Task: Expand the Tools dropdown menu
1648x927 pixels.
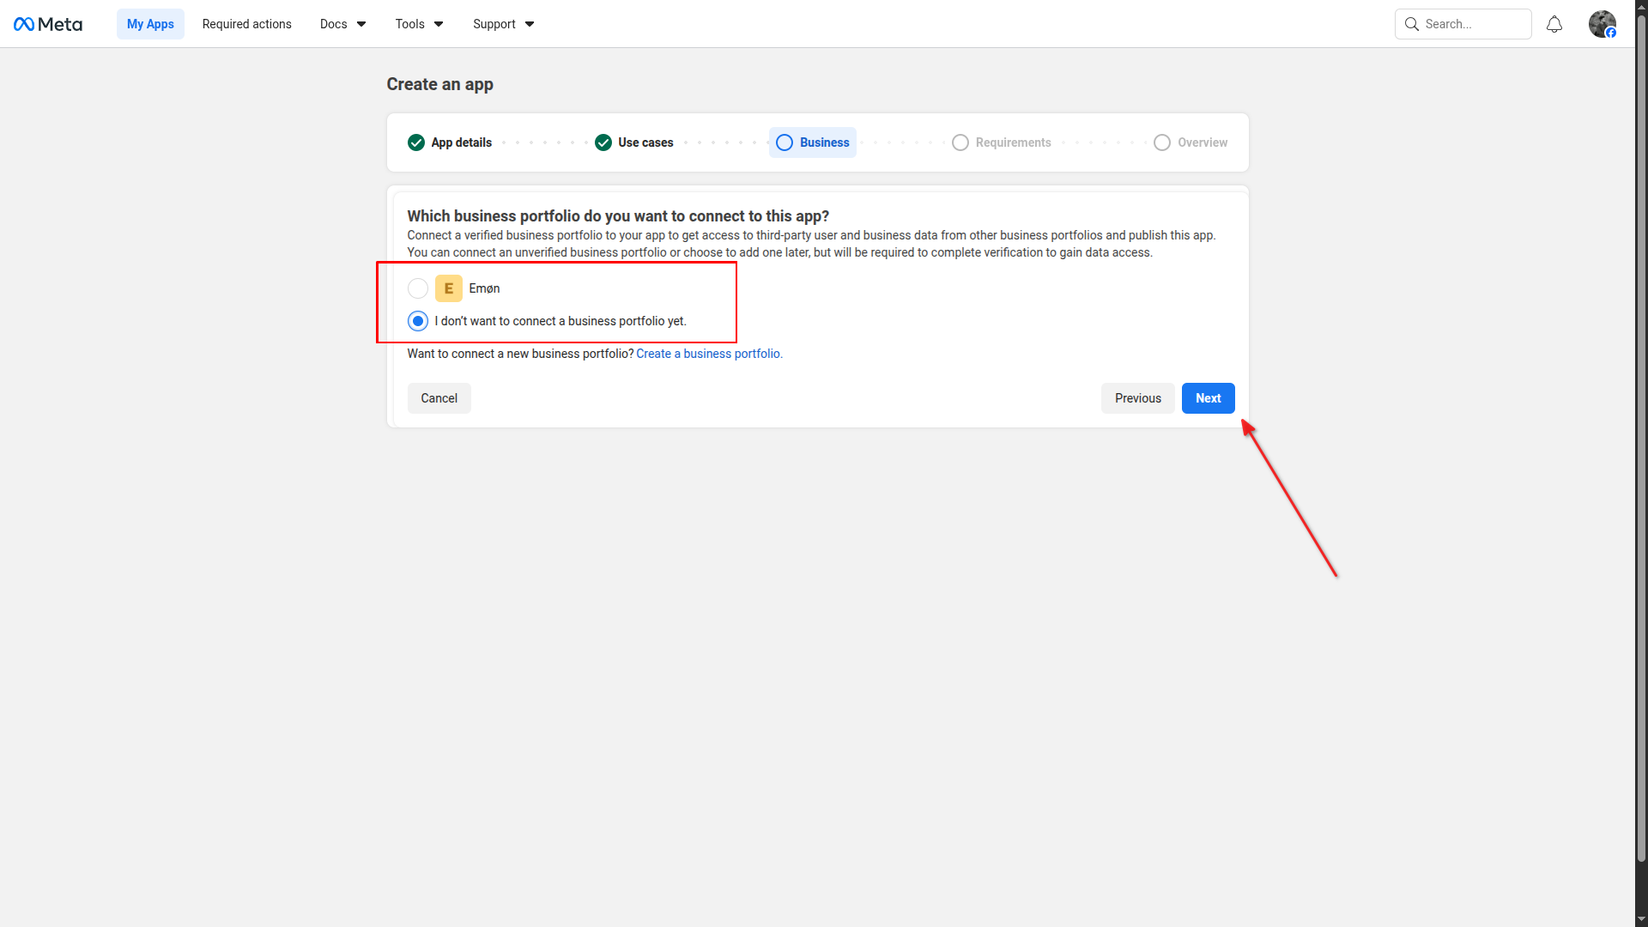Action: pyautogui.click(x=419, y=24)
